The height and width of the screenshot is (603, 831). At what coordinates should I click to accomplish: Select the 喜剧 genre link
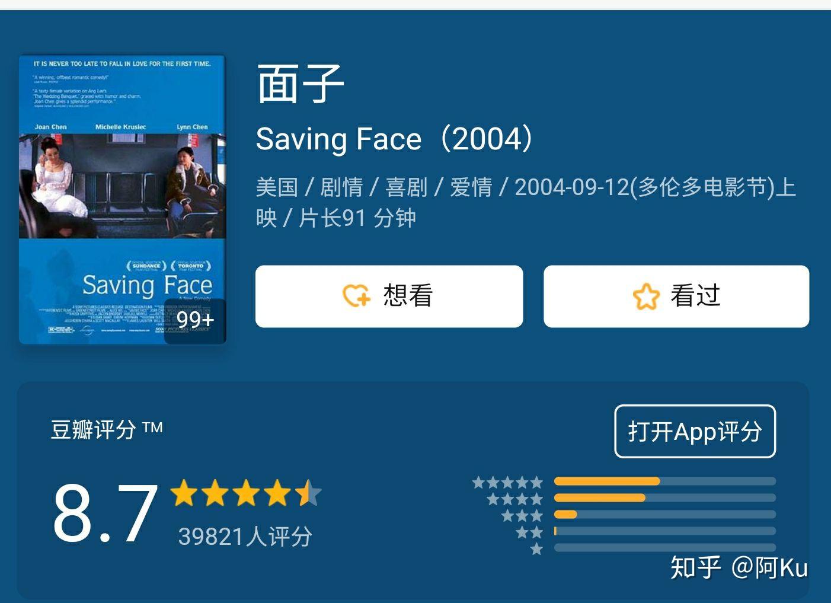coord(408,187)
